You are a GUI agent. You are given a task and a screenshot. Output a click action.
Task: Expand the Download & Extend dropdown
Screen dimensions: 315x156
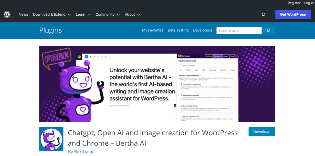click(x=52, y=14)
